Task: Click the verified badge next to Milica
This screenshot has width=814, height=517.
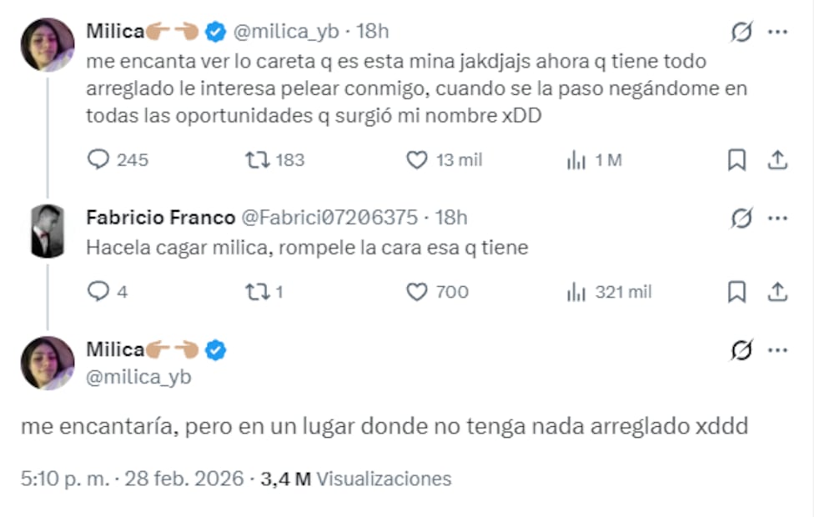Action: [215, 30]
